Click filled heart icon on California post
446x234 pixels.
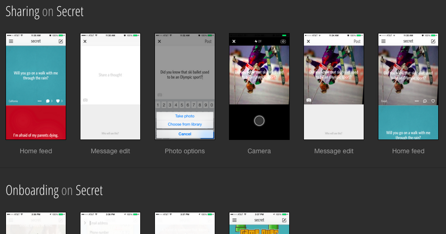(x=58, y=101)
